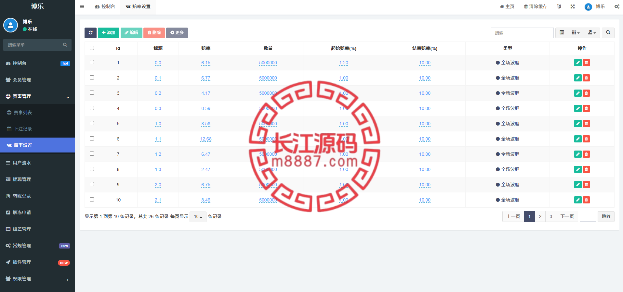Edit row 10 with green pencil icon
Viewport: 623px width, 292px height.
point(578,200)
